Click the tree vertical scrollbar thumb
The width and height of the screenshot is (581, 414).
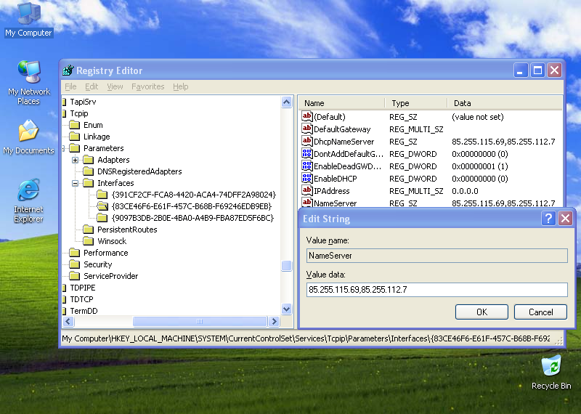[286, 266]
